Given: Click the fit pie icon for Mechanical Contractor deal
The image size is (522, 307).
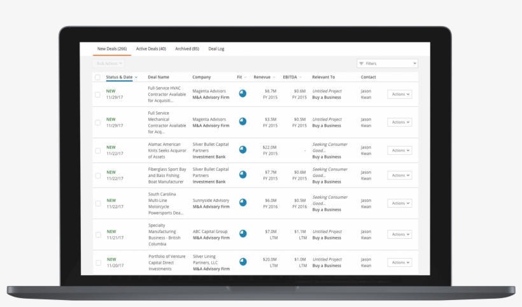Looking at the screenshot, I should pyautogui.click(x=243, y=122).
